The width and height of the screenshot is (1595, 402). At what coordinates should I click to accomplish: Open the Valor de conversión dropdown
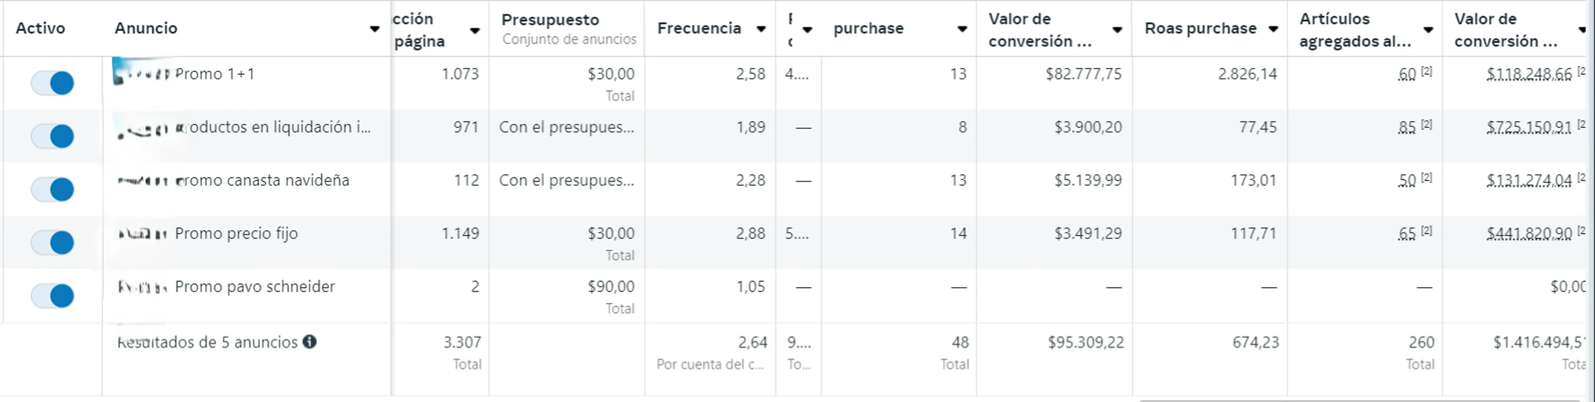pos(1119,29)
